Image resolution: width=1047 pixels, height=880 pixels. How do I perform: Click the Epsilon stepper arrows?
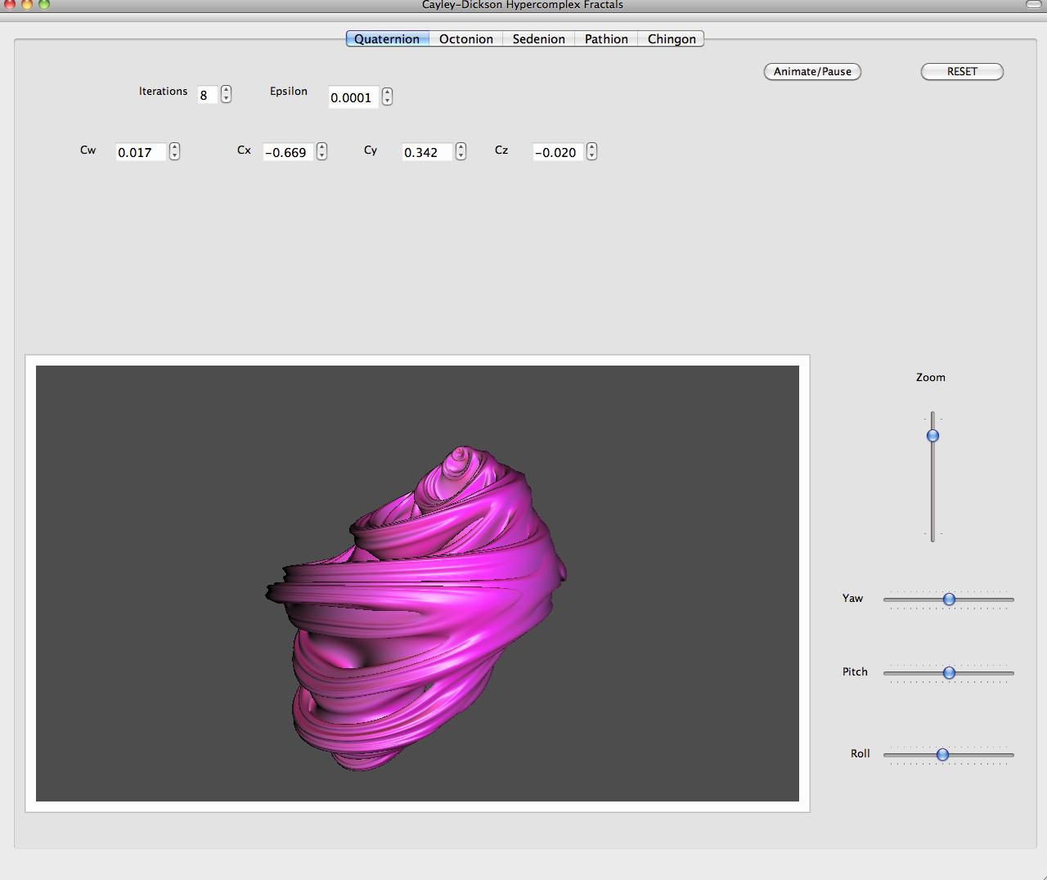tap(387, 97)
